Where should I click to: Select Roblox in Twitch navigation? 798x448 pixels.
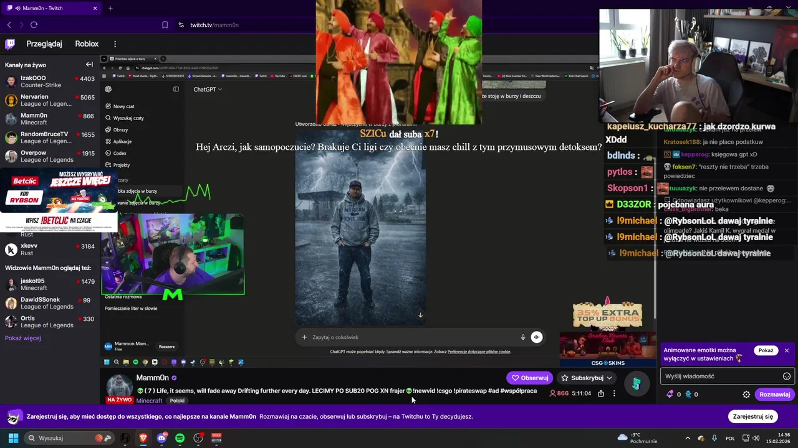[x=87, y=44]
